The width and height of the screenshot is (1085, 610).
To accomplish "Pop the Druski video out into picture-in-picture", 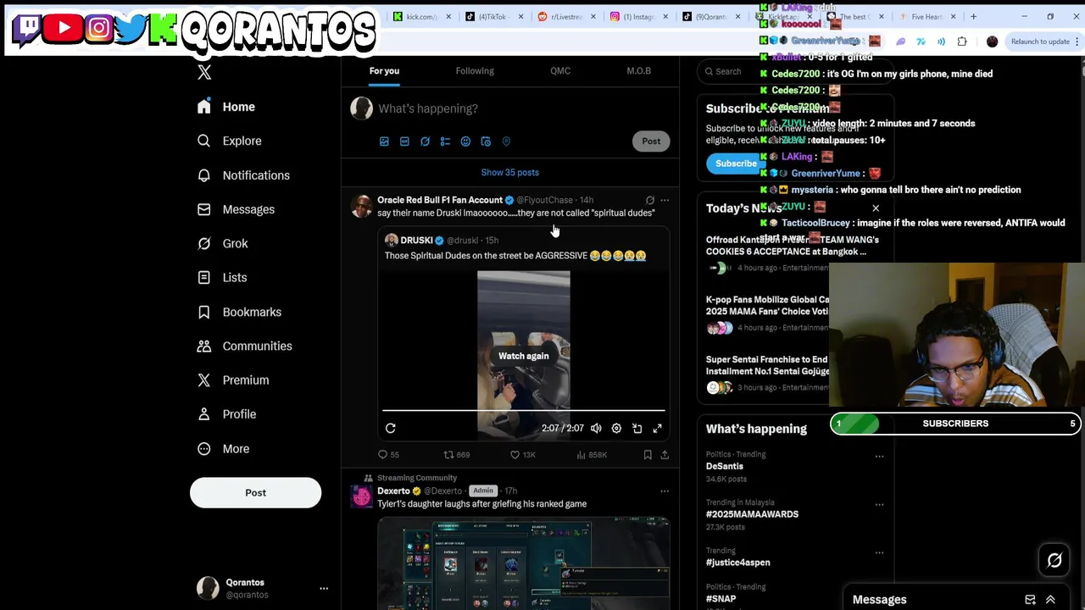I will (637, 429).
